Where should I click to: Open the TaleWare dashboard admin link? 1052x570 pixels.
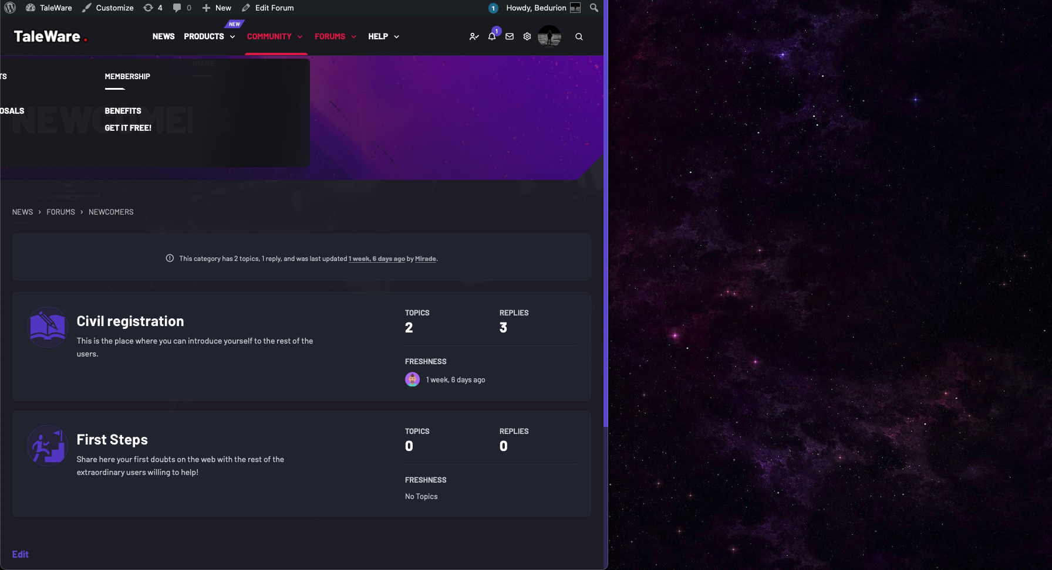[x=49, y=8]
